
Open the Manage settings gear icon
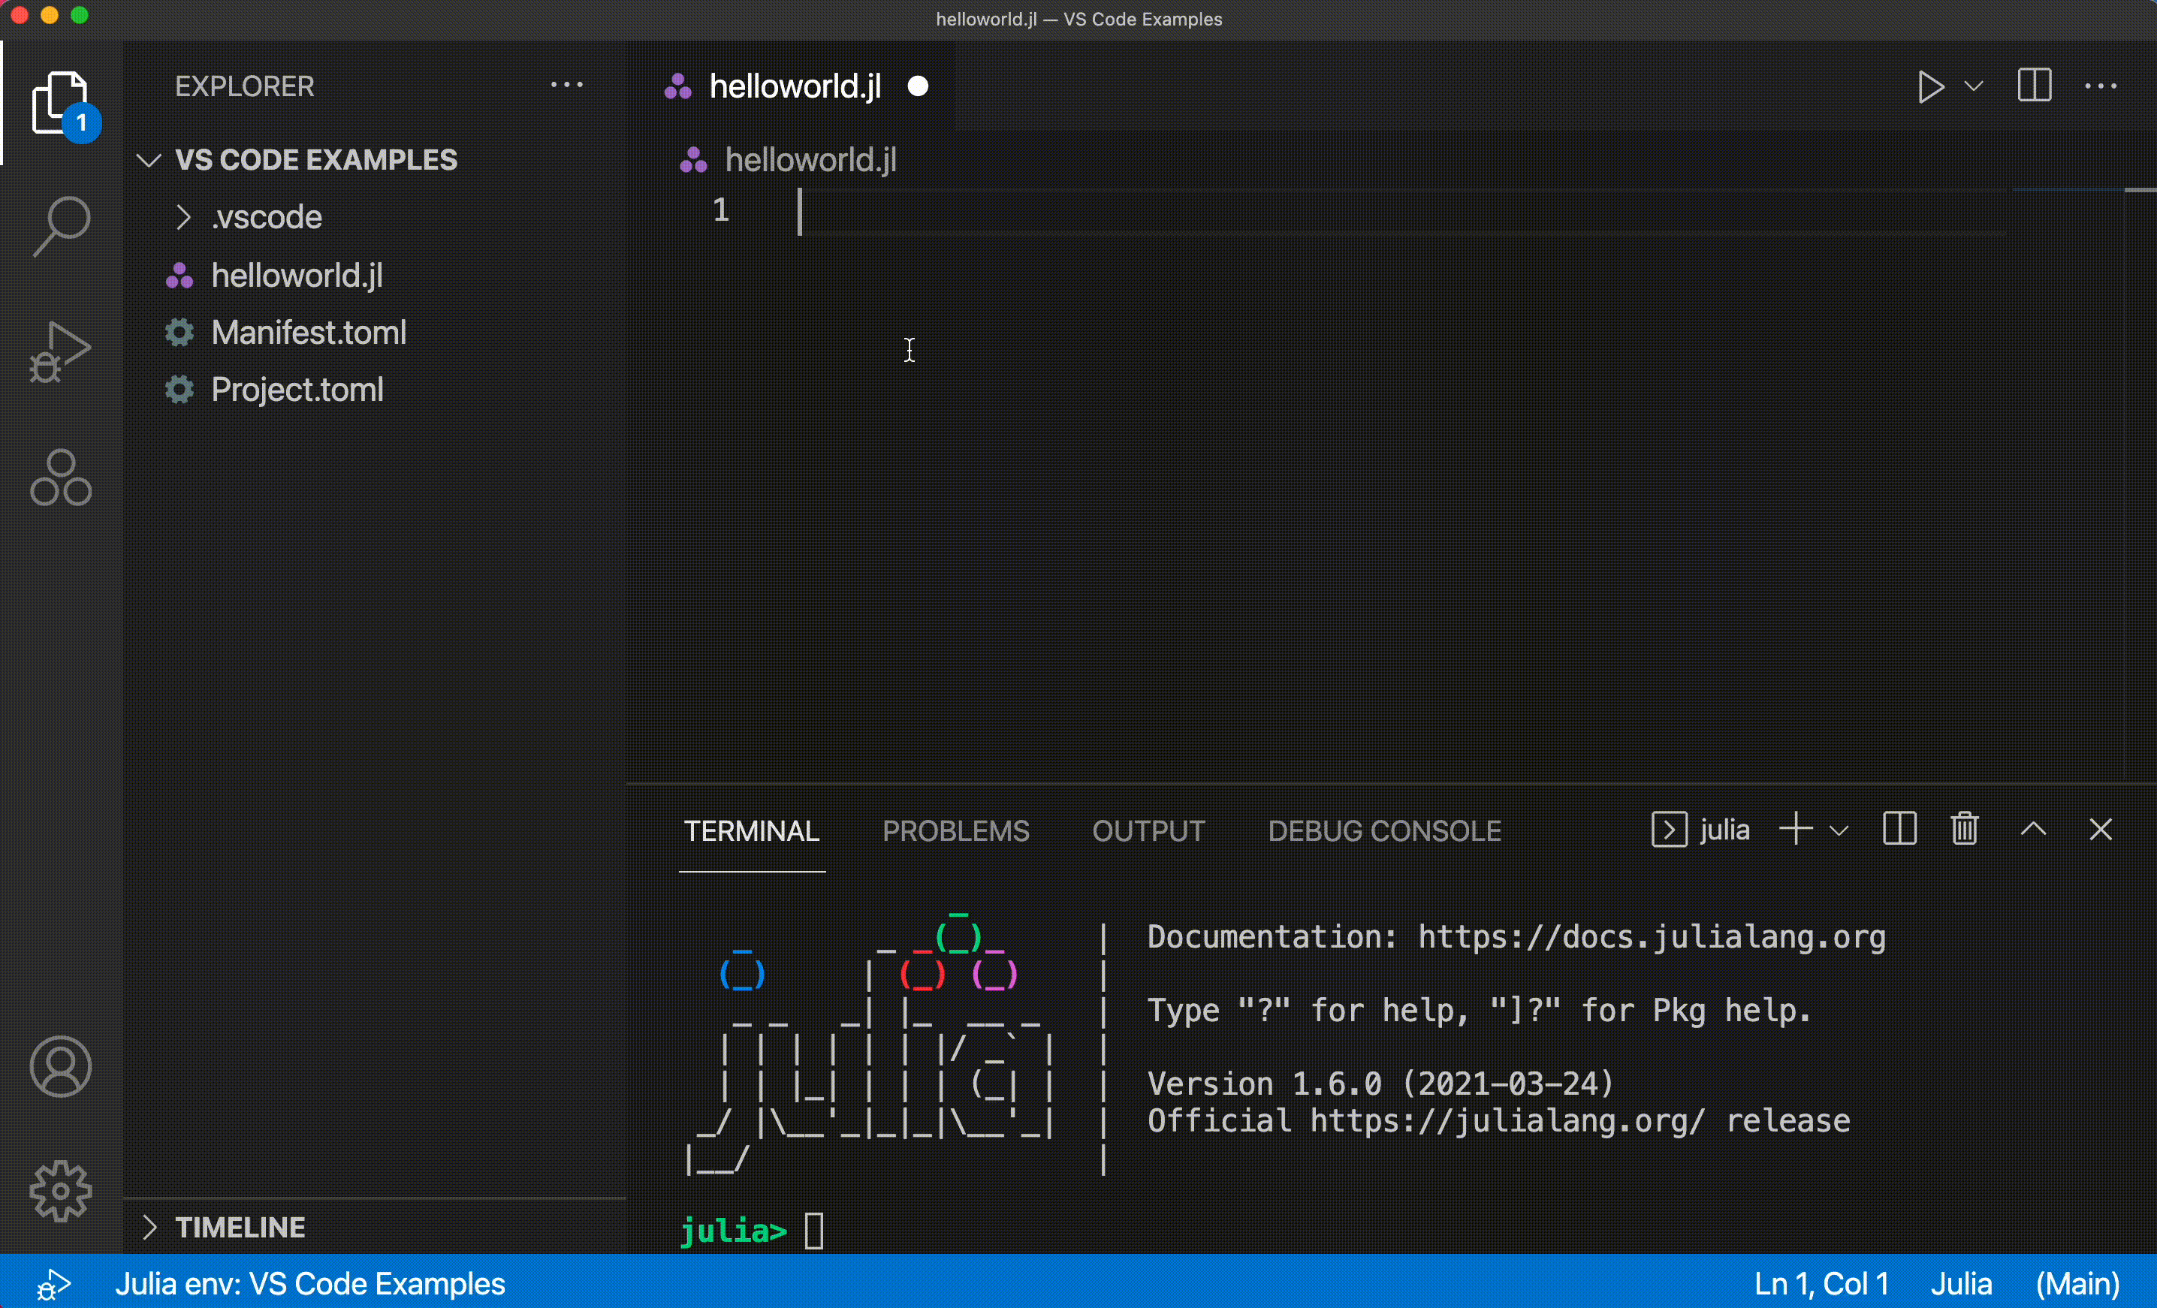[x=59, y=1190]
